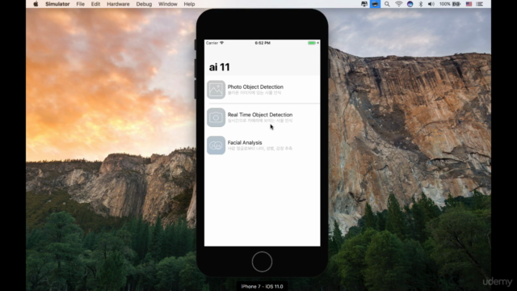Open the Hardware menu
This screenshot has height=291, width=517.
tap(118, 4)
